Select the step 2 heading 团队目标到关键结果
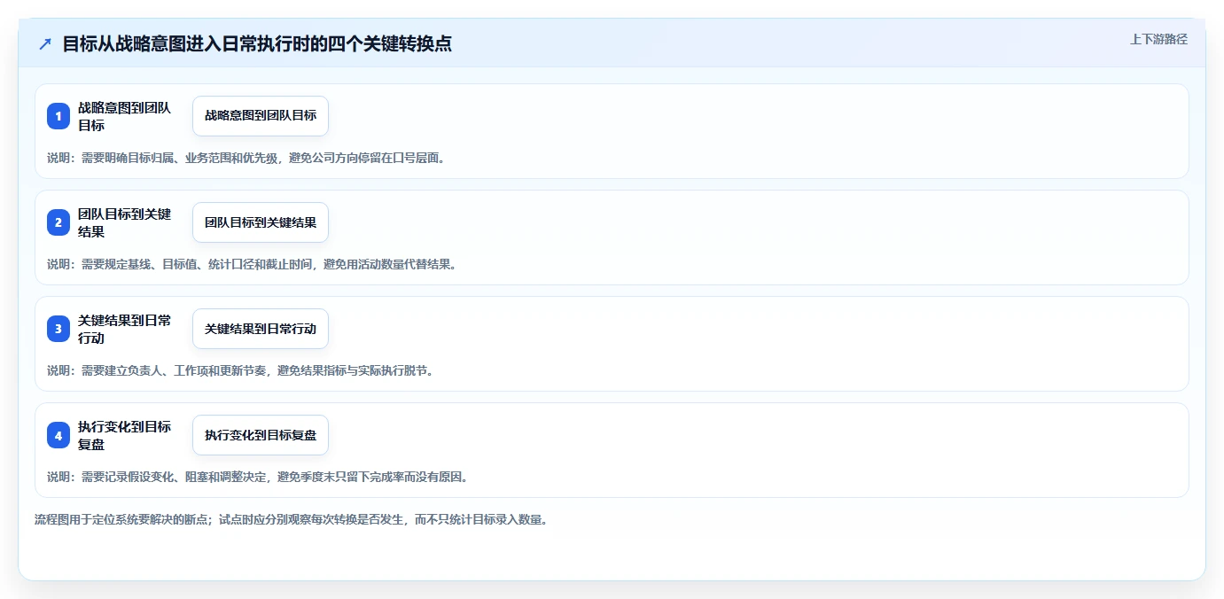 (124, 222)
